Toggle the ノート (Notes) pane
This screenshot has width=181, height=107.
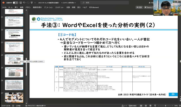(124, 106)
